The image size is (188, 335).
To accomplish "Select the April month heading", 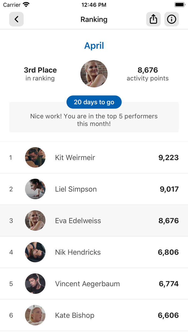I will tap(94, 46).
